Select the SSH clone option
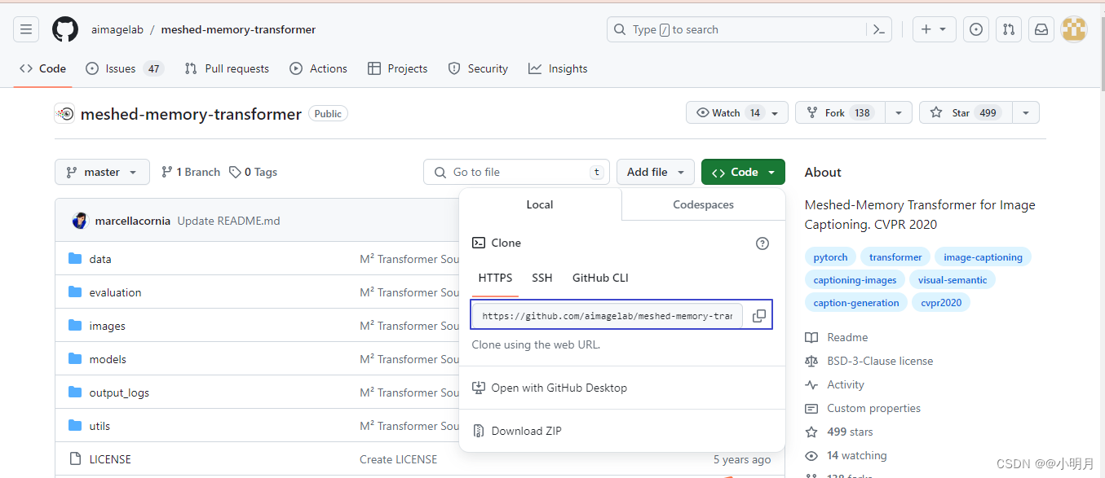The height and width of the screenshot is (478, 1105). tap(542, 278)
